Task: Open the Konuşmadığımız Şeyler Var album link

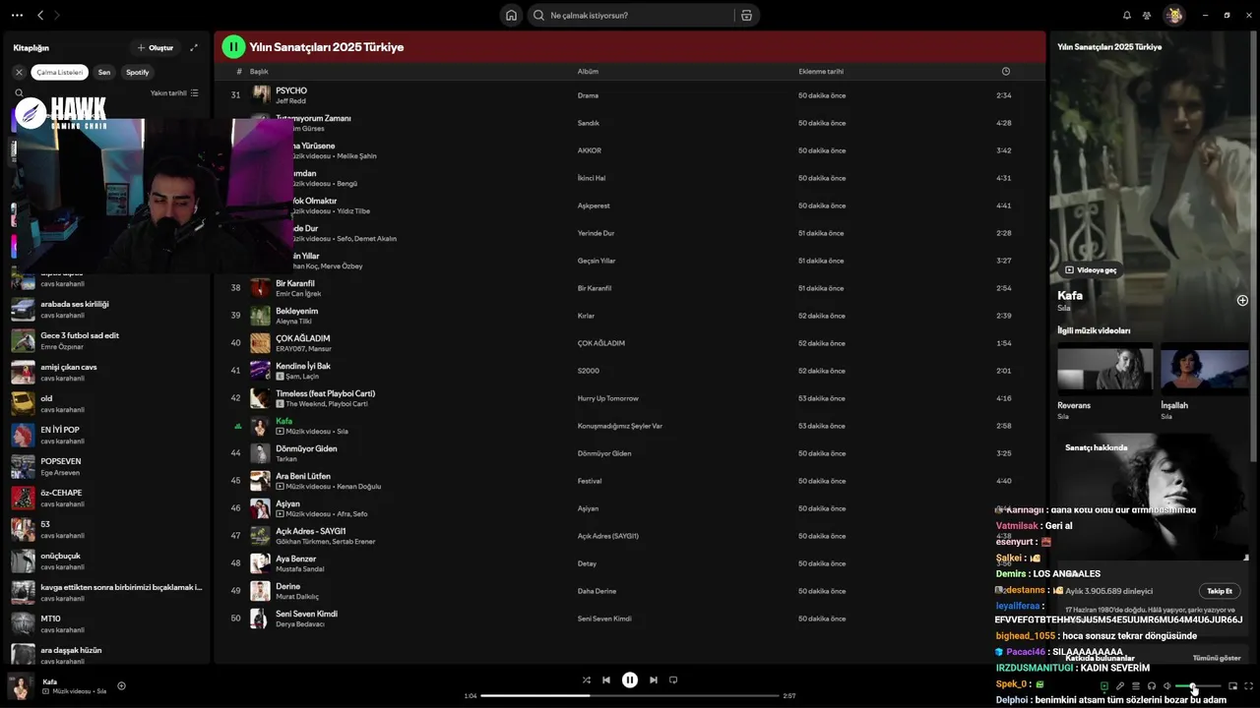Action: [619, 426]
